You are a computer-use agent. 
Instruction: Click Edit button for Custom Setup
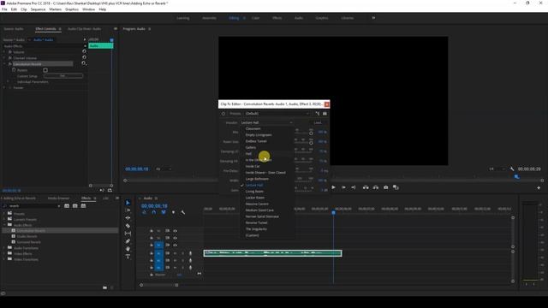(63, 76)
